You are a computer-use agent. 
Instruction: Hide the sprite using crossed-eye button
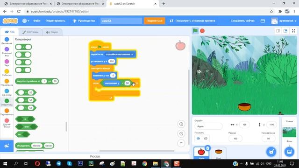click(x=206, y=139)
